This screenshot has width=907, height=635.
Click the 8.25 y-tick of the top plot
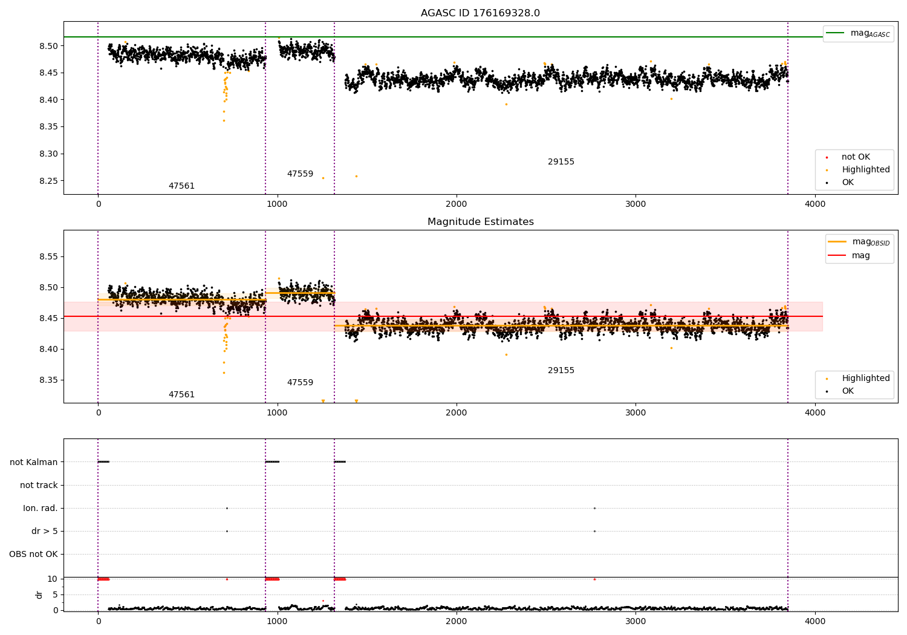tap(49, 181)
